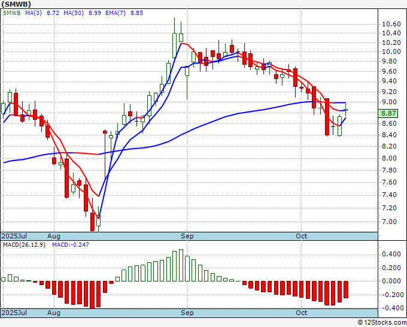Click the 9.00 price axis label

(390, 102)
